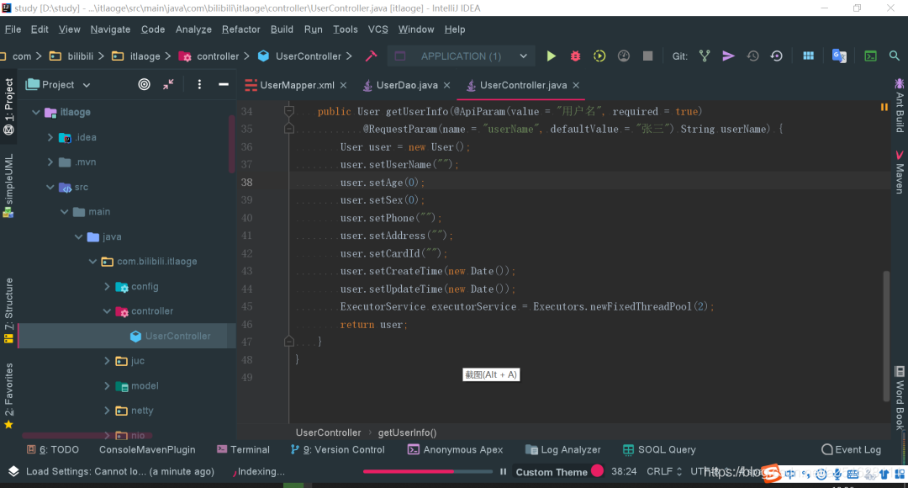Expand the .idea folder
This screenshot has height=488, width=908.
click(50, 137)
